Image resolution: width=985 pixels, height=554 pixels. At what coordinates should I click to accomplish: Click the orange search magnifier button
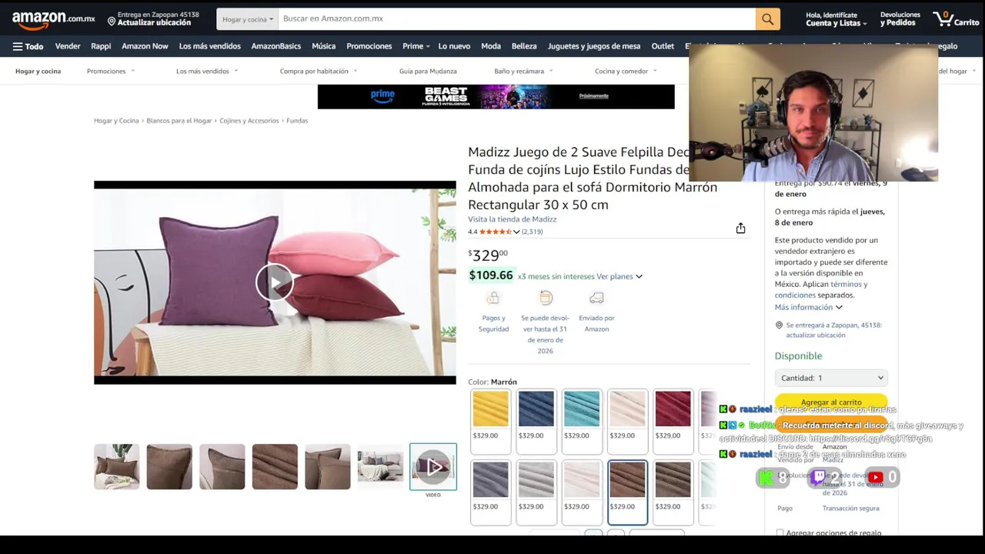pyautogui.click(x=767, y=18)
